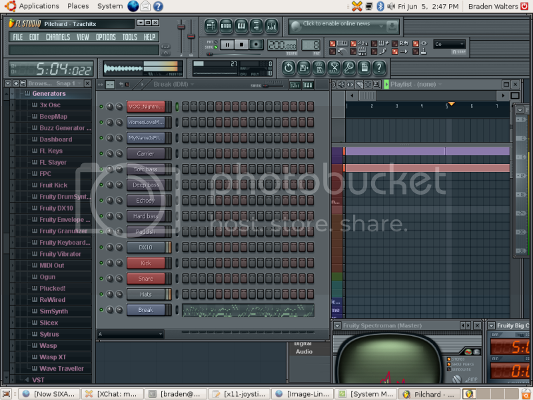The height and width of the screenshot is (400, 533).
Task: Open the Firefox launcher in the top panel
Action: 133,6
